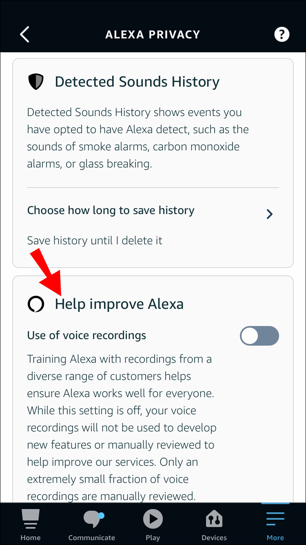
Task: Tap the voice recordings training description paragraph
Action: (x=122, y=427)
